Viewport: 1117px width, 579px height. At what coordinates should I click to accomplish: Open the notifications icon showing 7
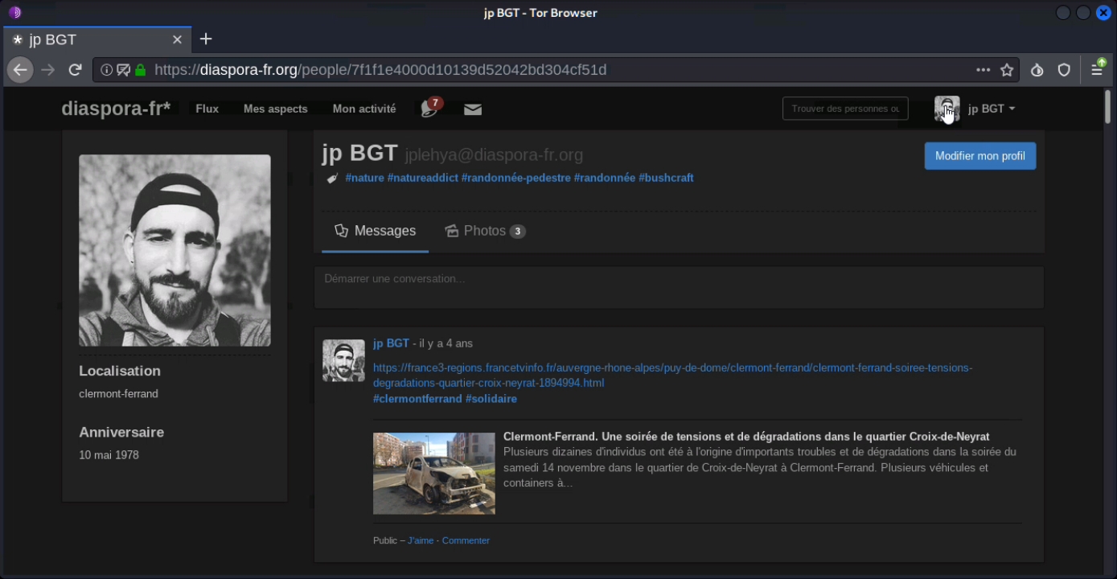click(x=431, y=108)
